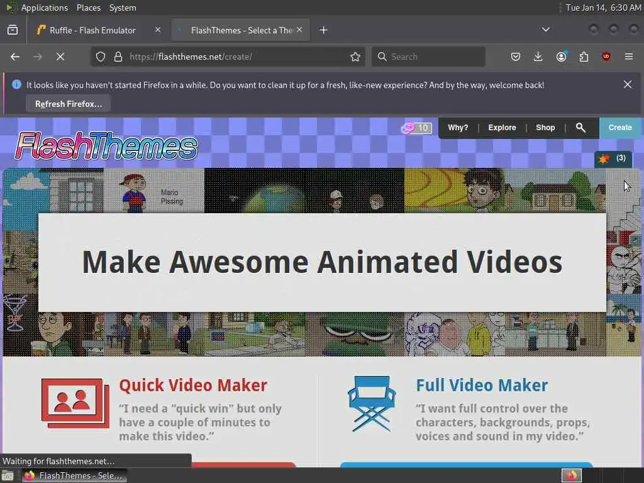Screen dimensions: 644x483
Task: Open the Why? navigation item
Action: click(458, 127)
